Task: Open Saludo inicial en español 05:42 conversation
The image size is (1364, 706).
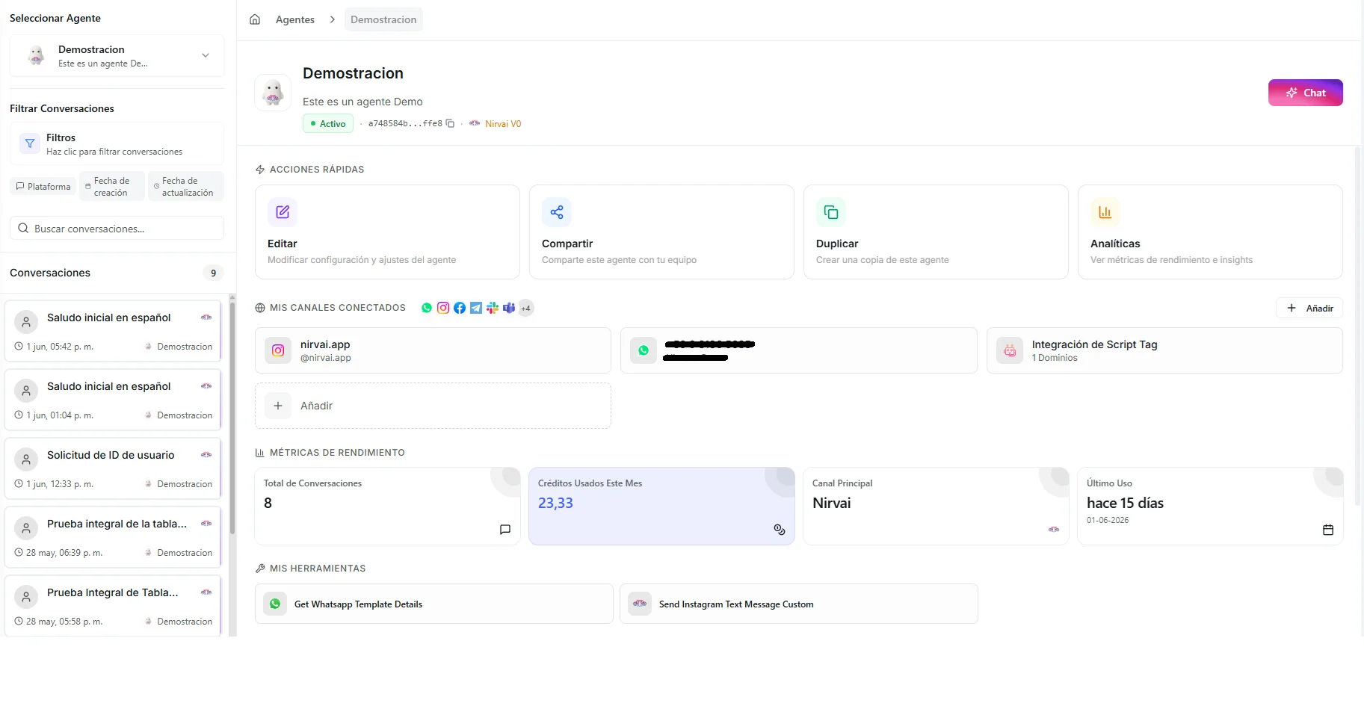Action: coord(113,331)
